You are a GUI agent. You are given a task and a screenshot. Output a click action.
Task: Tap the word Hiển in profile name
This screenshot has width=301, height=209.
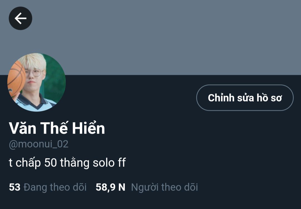tap(89, 128)
